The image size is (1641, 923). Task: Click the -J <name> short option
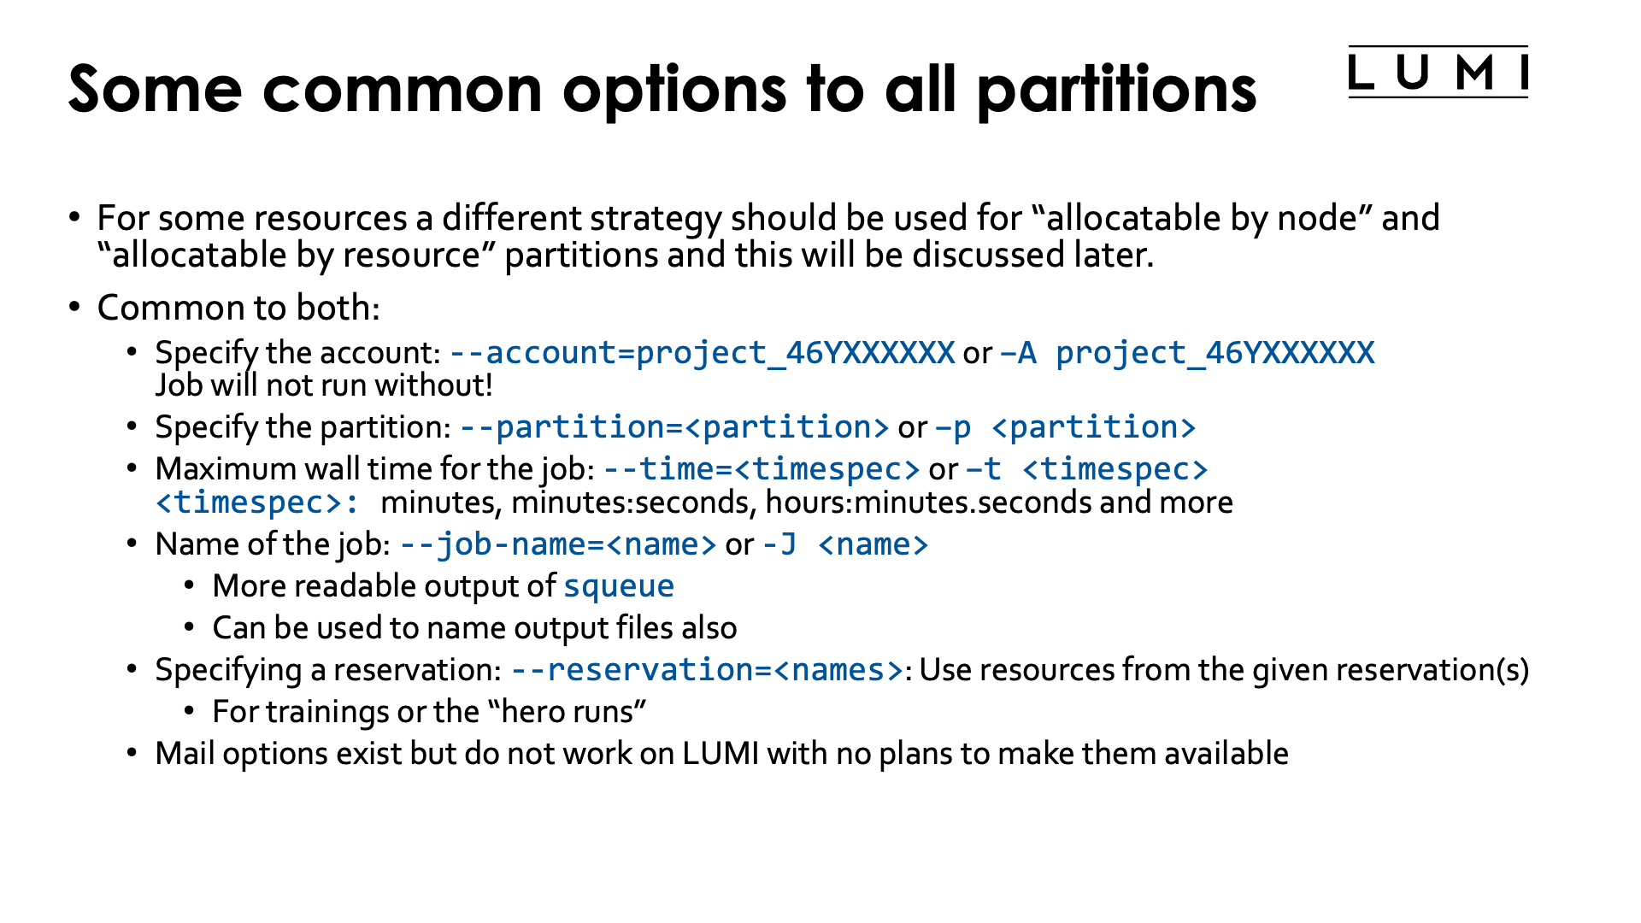click(x=844, y=544)
